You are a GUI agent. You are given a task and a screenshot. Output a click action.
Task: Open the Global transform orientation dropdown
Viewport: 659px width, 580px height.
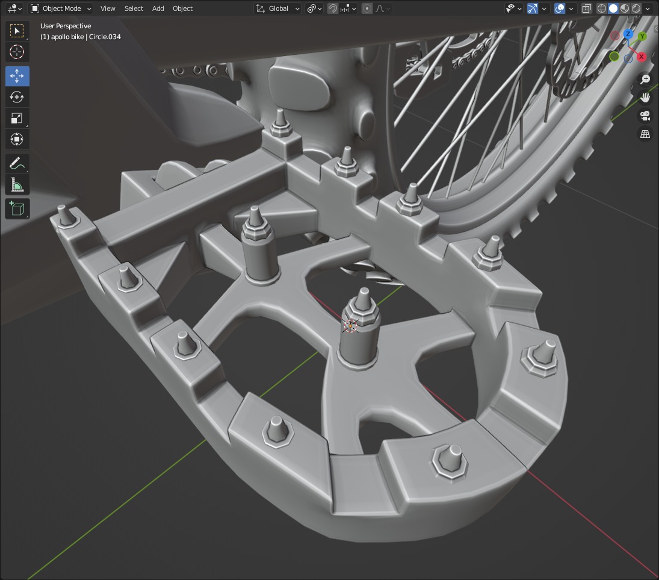(277, 8)
